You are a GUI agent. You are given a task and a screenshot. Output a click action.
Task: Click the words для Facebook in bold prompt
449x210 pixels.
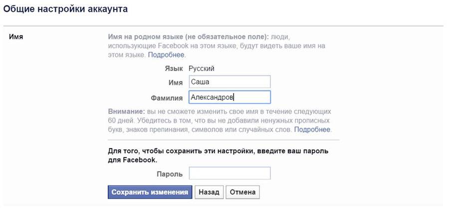[x=131, y=160]
